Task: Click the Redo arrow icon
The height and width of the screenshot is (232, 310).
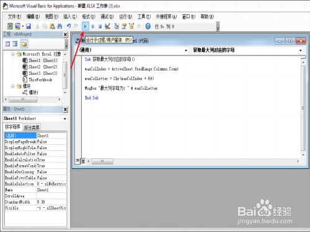Action: [x=76, y=26]
